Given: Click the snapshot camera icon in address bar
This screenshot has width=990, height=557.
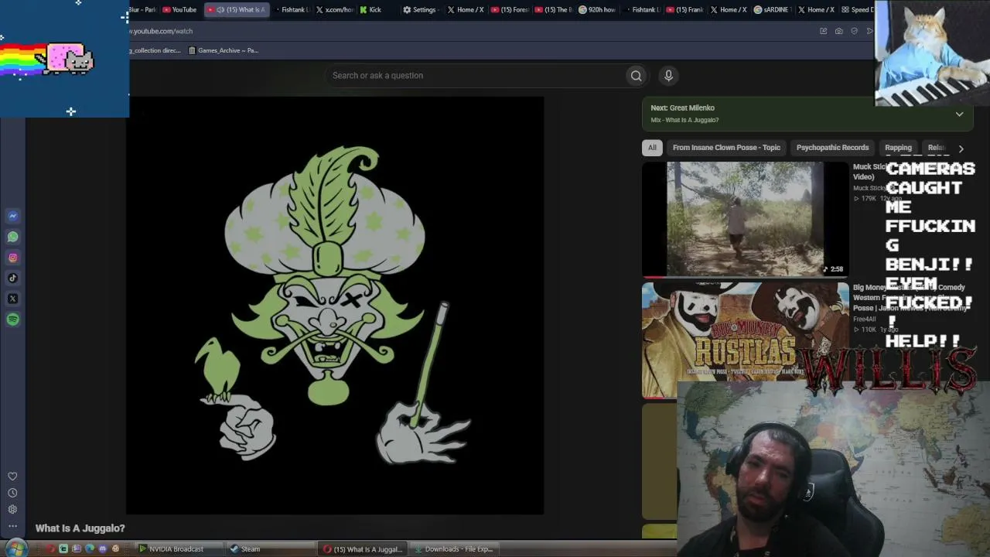Looking at the screenshot, I should tap(838, 31).
